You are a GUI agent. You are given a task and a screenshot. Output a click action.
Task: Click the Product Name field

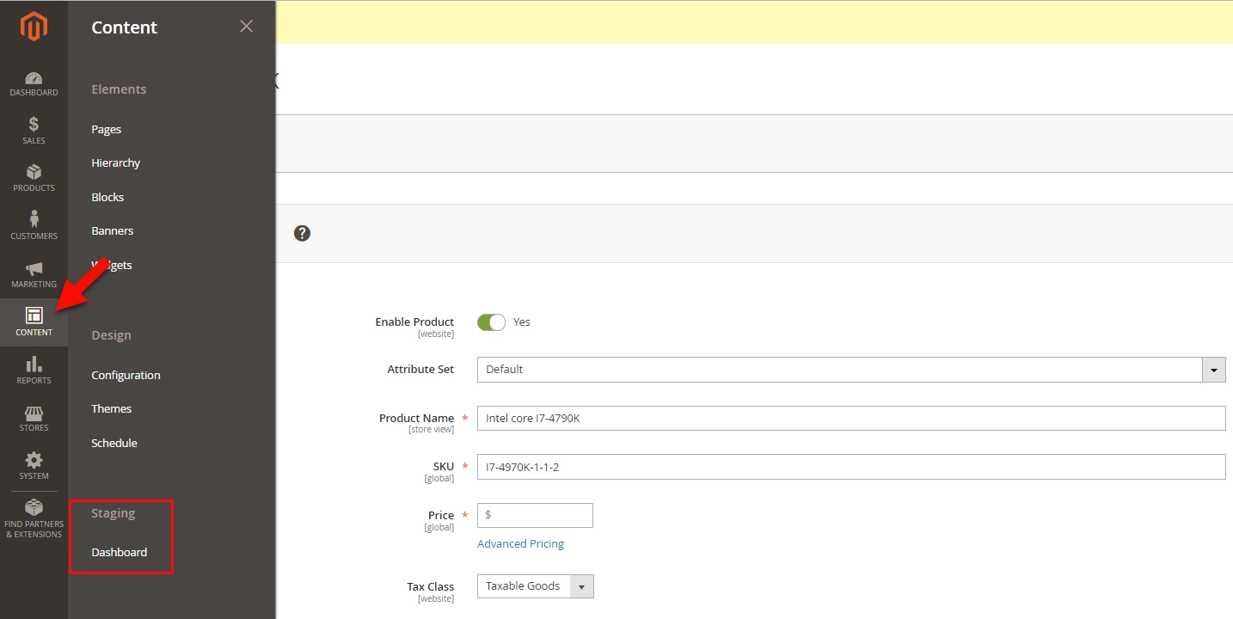[851, 419]
